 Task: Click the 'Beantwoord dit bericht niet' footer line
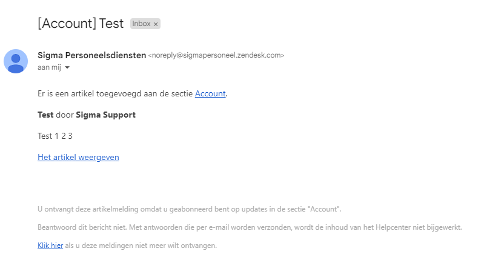tap(250, 227)
